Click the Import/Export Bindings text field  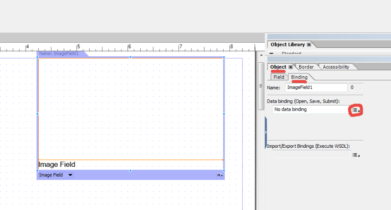click(x=312, y=155)
